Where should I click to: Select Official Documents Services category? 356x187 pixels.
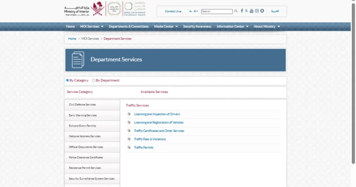coord(92,147)
